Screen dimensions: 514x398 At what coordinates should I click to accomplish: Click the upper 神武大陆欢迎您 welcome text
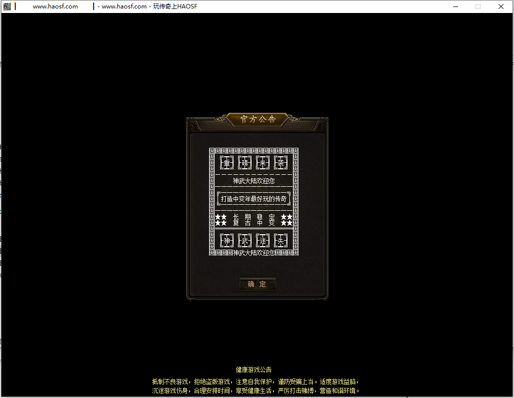click(254, 181)
